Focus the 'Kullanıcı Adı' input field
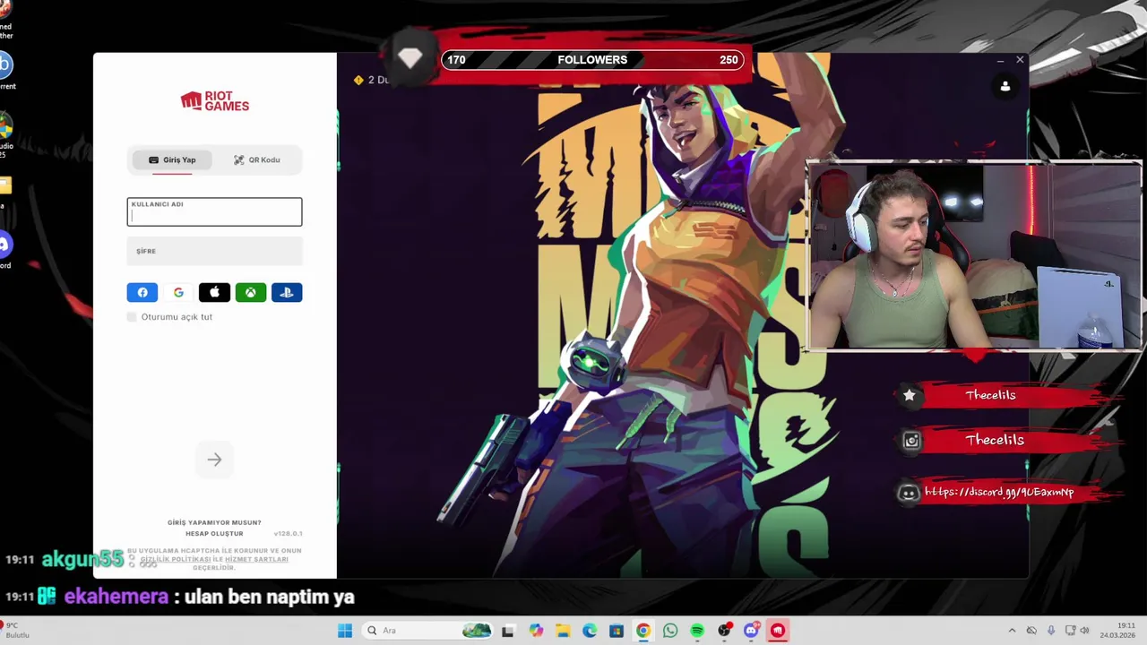The image size is (1147, 645). click(214, 211)
